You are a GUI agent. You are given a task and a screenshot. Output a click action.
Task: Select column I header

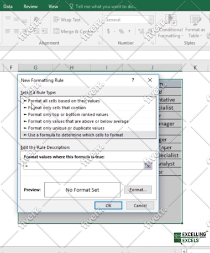tap(107, 68)
